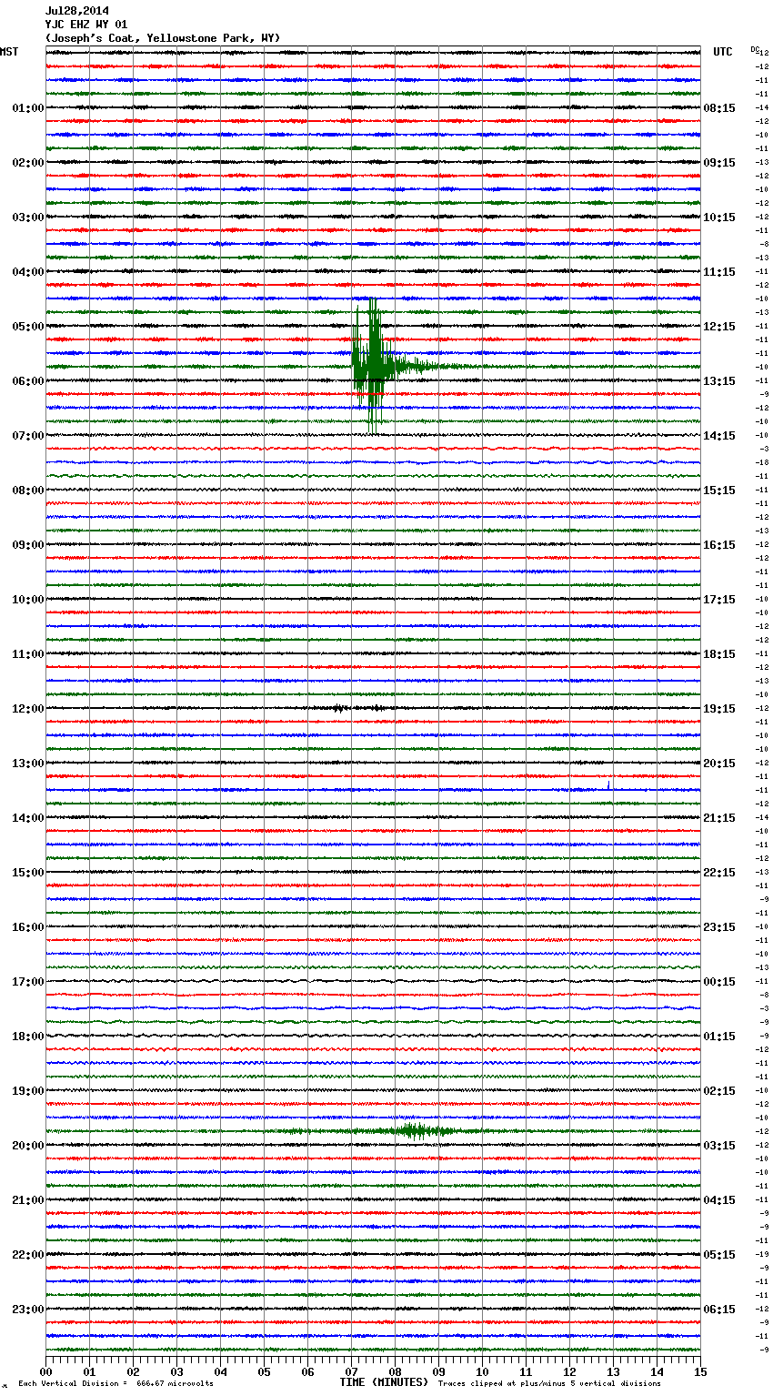
Task: Click the 06:15 UTC time label
Action: tap(719, 1310)
